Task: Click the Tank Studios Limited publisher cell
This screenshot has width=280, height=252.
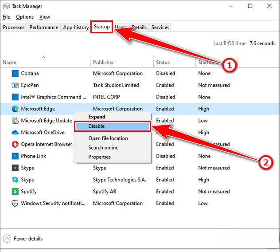Action: [x=116, y=85]
